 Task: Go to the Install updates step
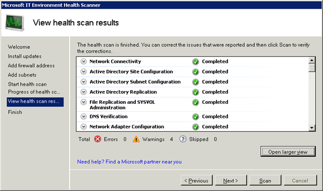coord(25,56)
